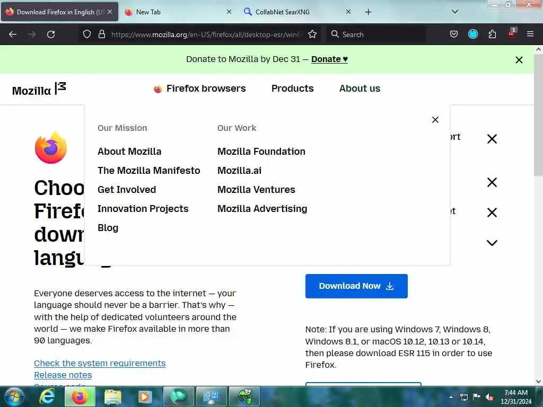
Task: Click the forward navigation arrow
Action: coord(32,34)
